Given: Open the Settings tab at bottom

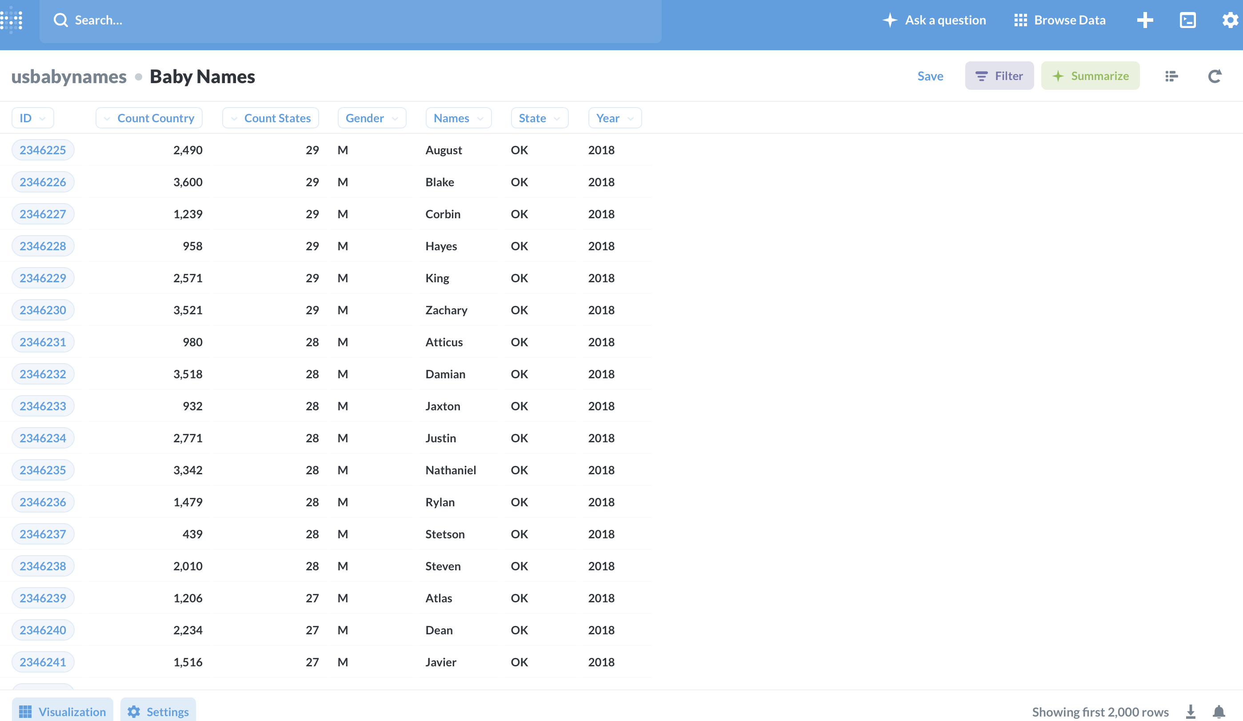Looking at the screenshot, I should click(x=158, y=711).
